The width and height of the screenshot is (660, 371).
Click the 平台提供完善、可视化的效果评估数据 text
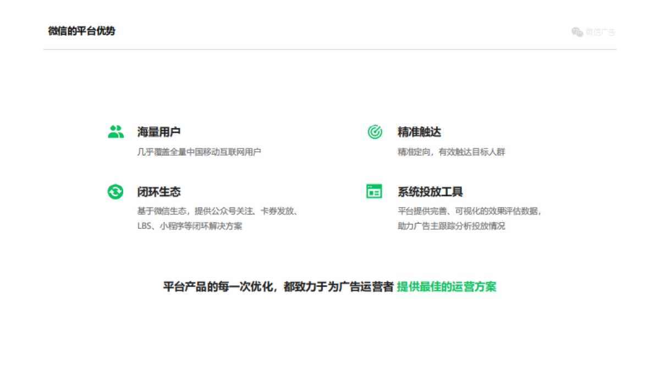point(468,211)
